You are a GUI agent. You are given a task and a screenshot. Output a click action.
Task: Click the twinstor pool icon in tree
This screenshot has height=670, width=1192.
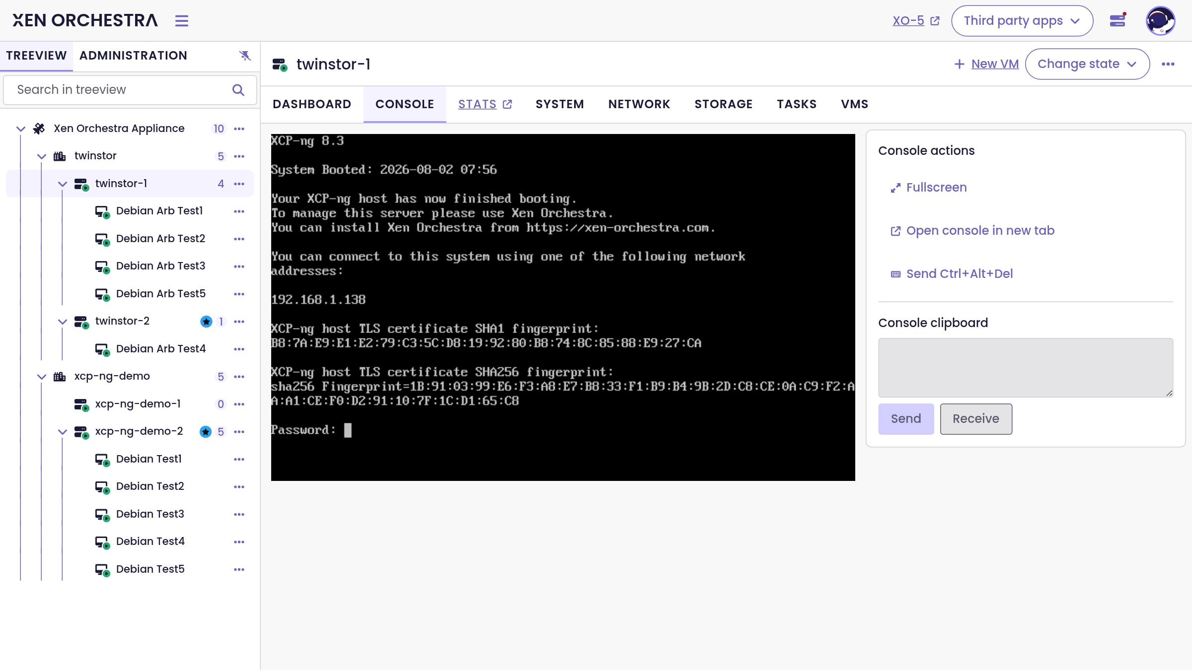(60, 156)
